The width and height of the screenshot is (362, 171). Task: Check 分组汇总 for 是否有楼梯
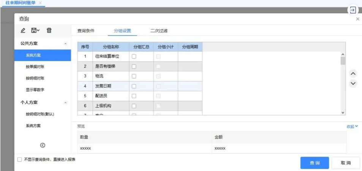click(134, 66)
